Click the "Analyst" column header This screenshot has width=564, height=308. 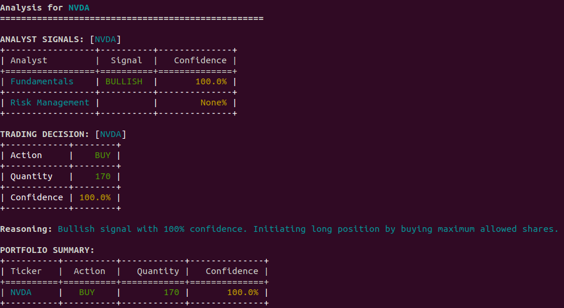point(29,60)
